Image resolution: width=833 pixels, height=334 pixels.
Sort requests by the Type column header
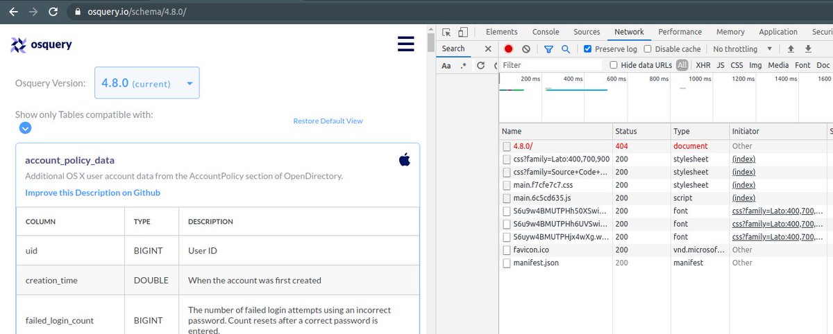click(x=699, y=131)
